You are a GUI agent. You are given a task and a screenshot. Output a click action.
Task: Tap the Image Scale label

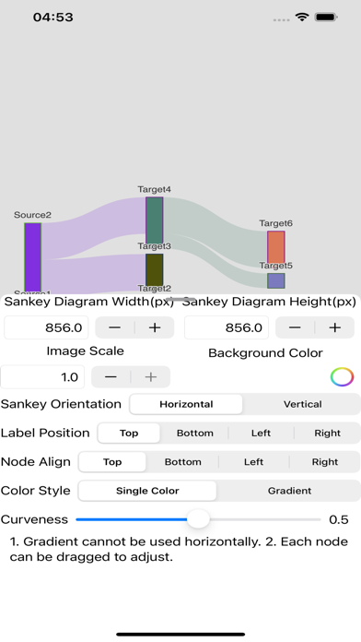tap(85, 351)
